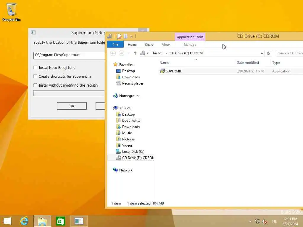303x227 pixels.
Task: Switch to the Share ribbon tab
Action: (x=149, y=45)
